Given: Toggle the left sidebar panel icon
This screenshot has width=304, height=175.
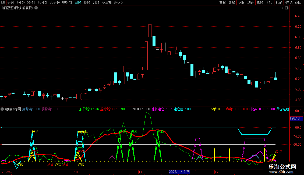Looking at the screenshot, I should coord(3,2).
